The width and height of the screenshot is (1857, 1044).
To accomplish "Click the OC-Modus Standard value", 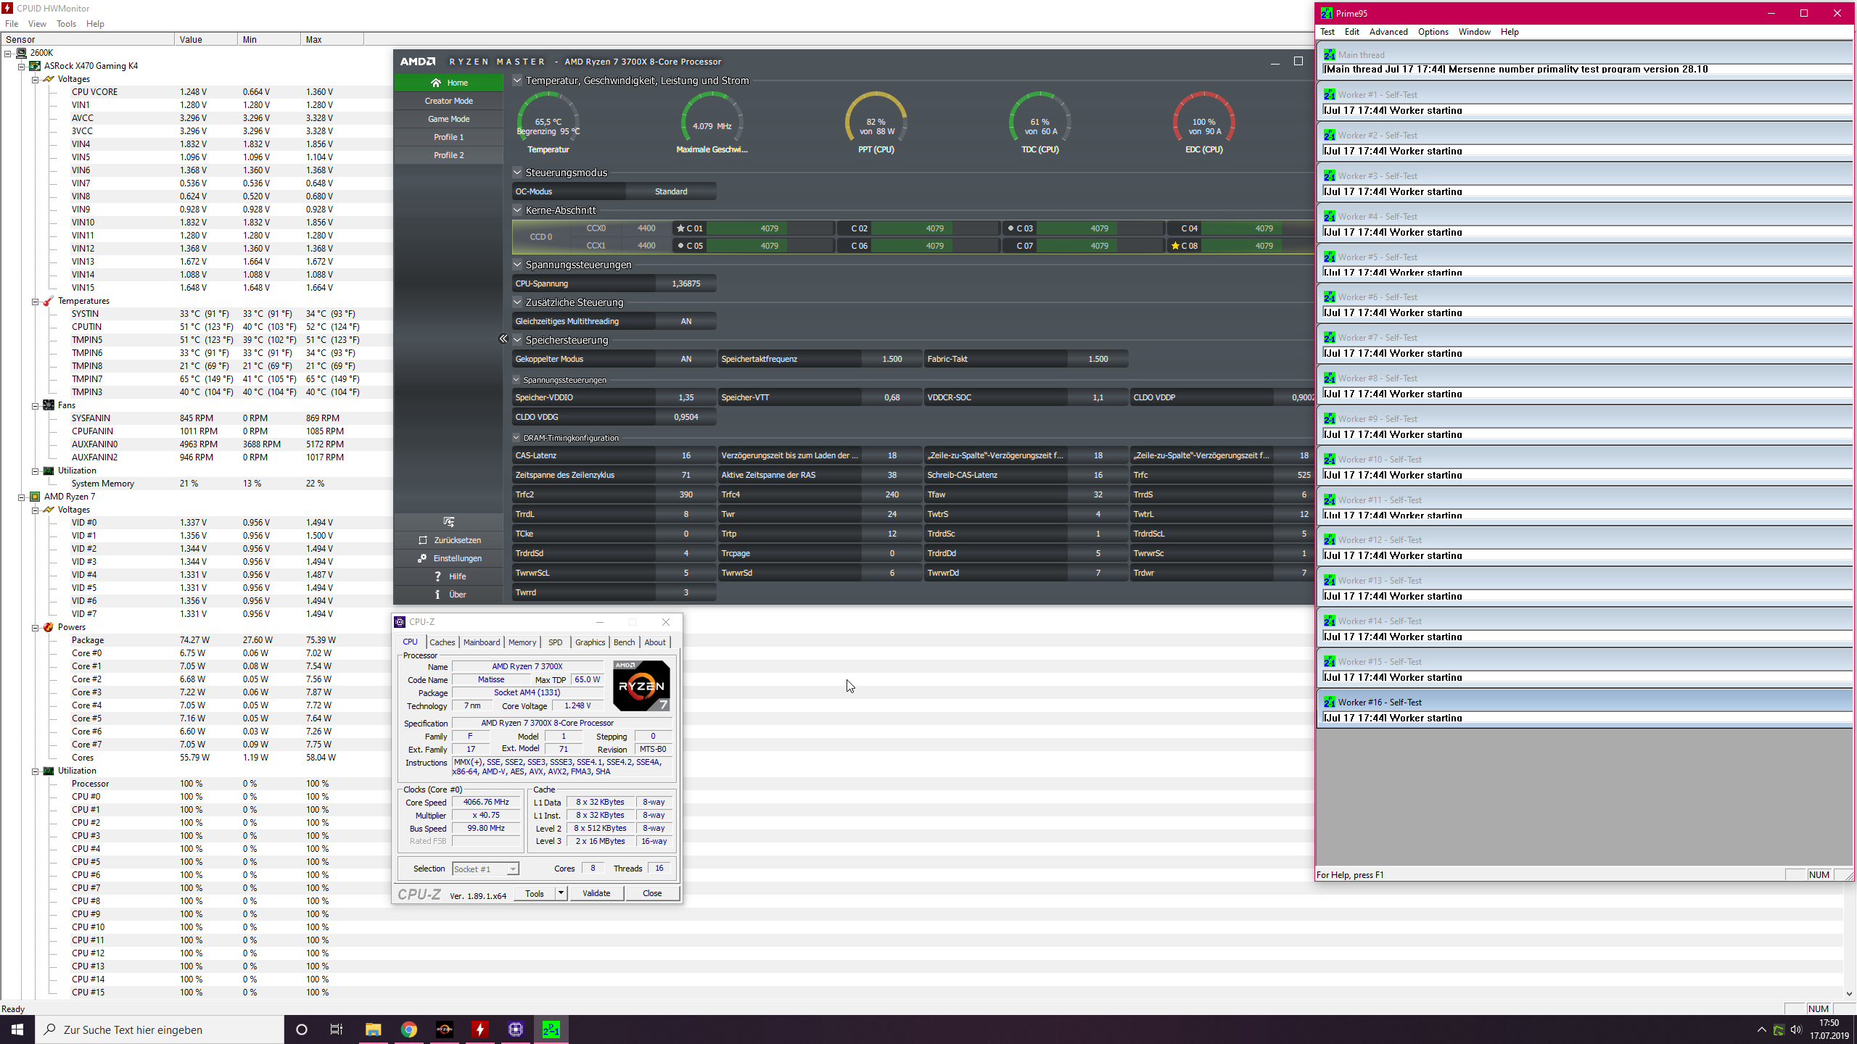I will coord(670,191).
